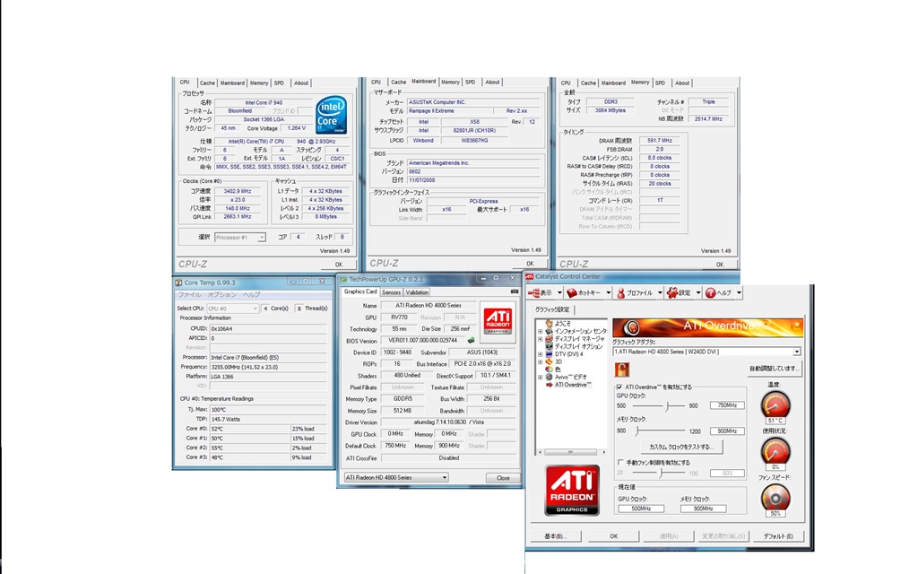Toggle the ATI Overdrive を有効にする checkbox
The image size is (918, 574).
(x=619, y=387)
